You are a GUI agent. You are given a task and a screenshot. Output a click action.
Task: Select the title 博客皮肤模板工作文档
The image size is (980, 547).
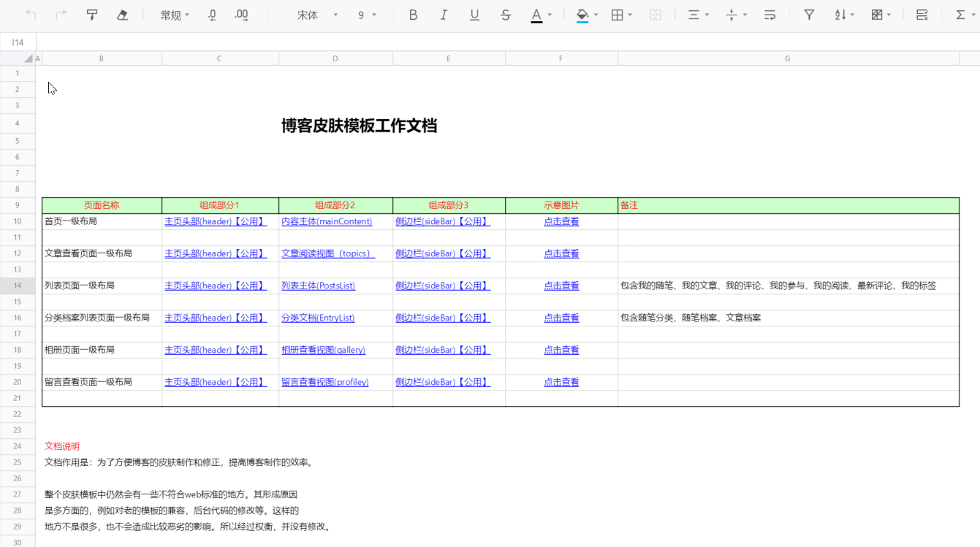(x=360, y=126)
